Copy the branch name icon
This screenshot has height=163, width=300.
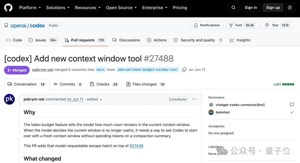click(x=184, y=70)
